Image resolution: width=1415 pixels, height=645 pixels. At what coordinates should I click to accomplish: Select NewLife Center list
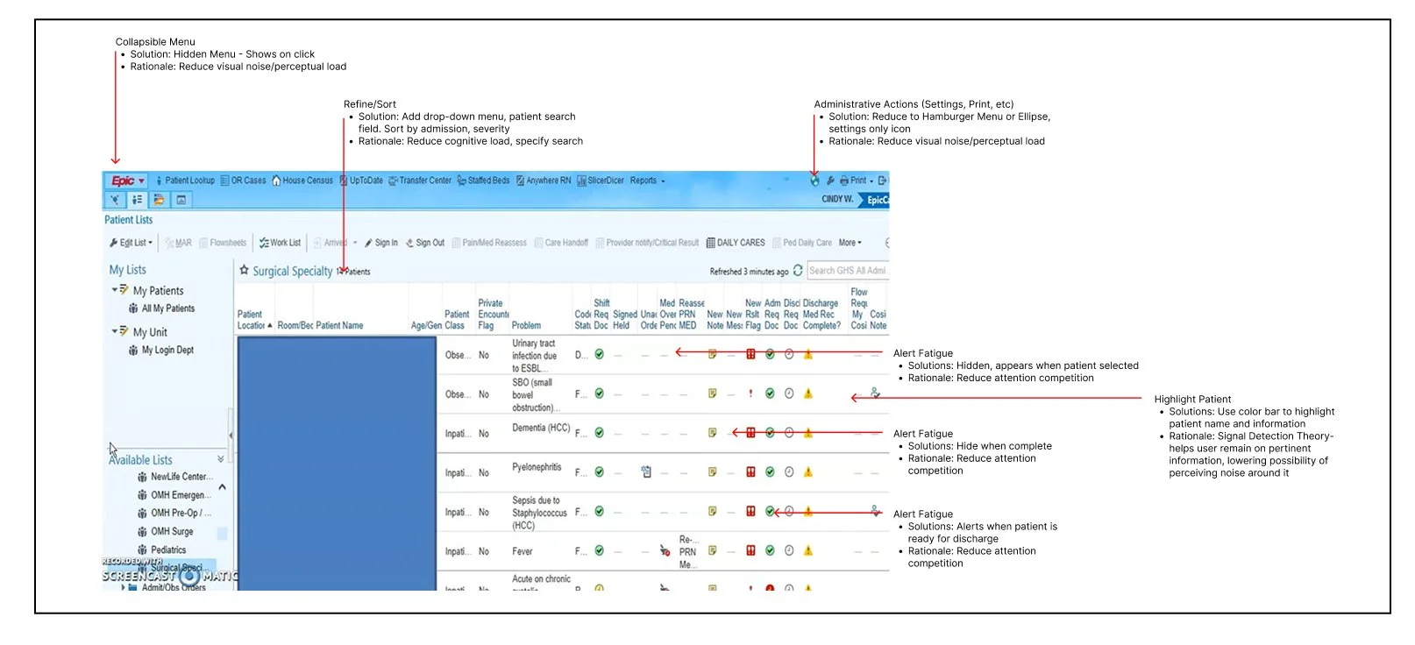pyautogui.click(x=175, y=477)
